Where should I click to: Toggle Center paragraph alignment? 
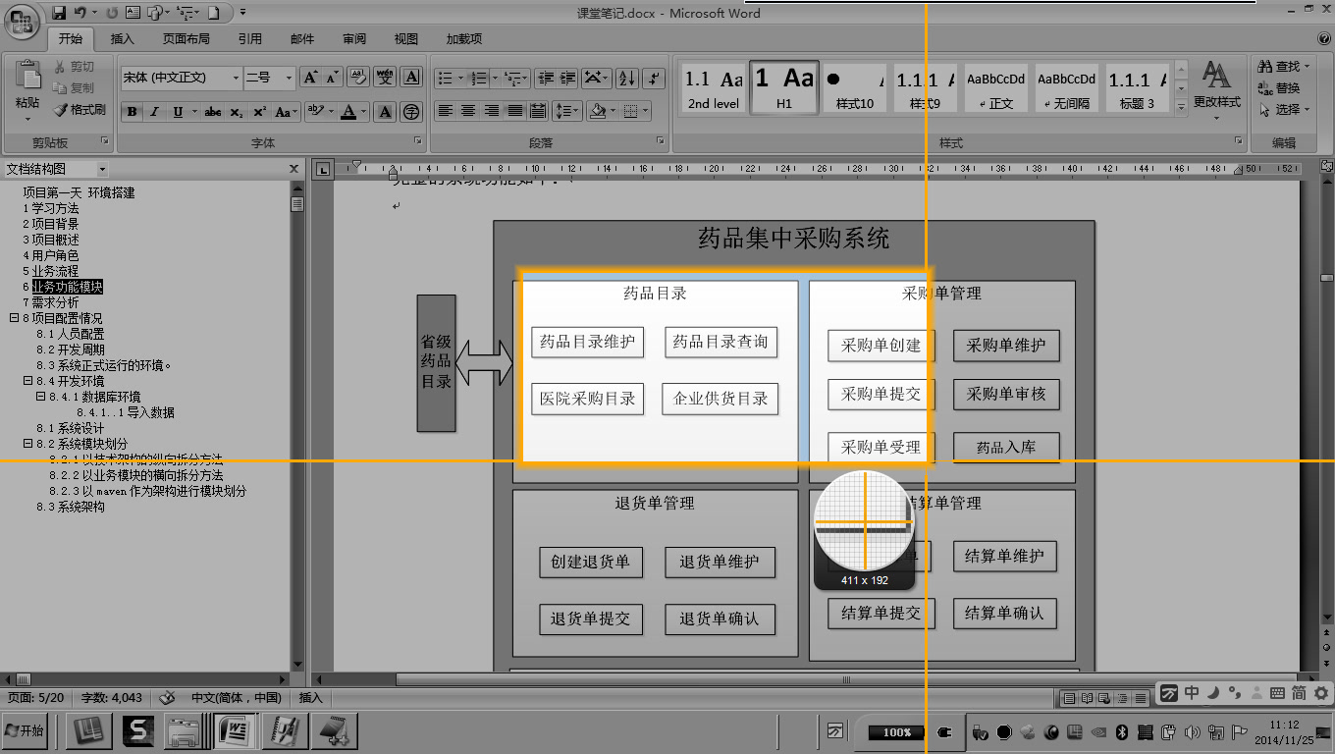tap(469, 111)
